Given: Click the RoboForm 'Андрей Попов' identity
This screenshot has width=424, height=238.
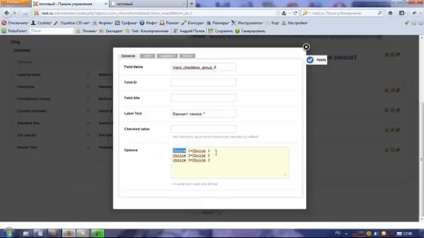Looking at the screenshot, I should click(x=189, y=31).
